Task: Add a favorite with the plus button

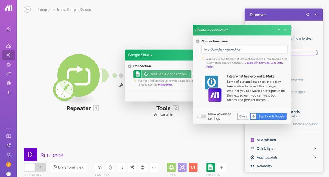Action: tap(222, 167)
